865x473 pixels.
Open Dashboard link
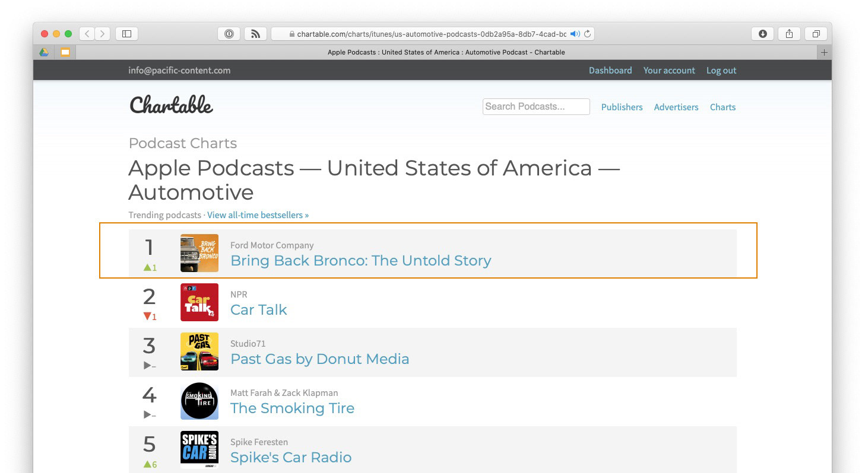[610, 70]
